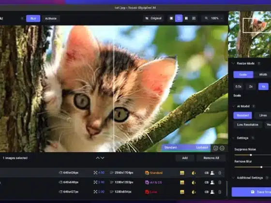Click the Art & CG model icon
This screenshot has width=271, height=203.
click(147, 182)
